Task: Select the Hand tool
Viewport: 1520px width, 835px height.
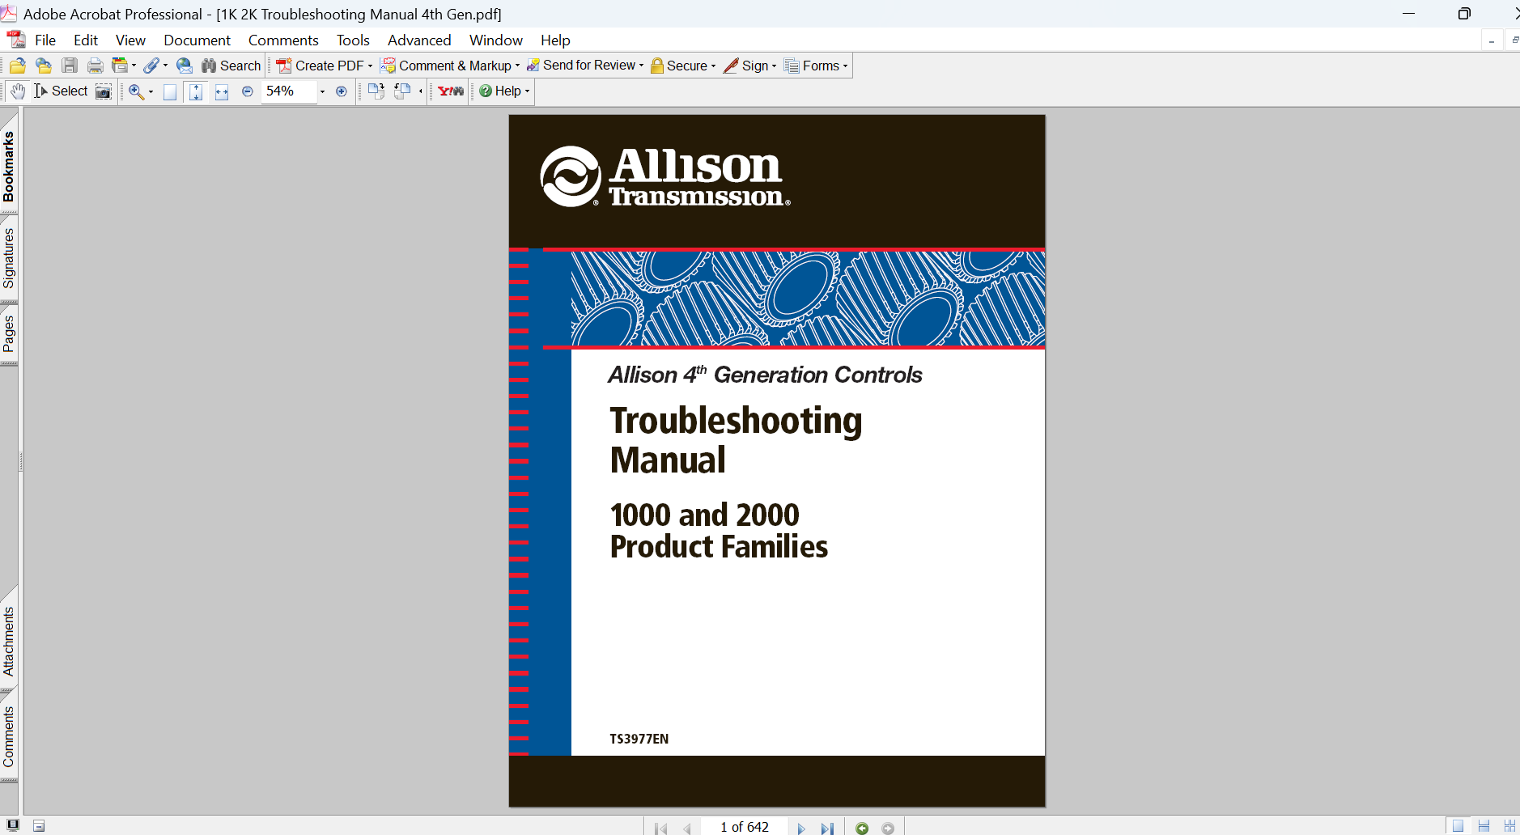Action: (18, 91)
